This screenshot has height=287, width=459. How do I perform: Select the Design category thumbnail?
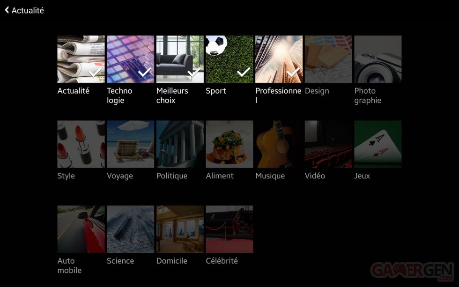[x=328, y=59]
